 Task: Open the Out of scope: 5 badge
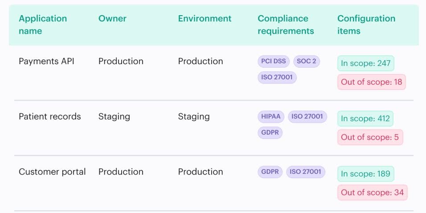(370, 137)
